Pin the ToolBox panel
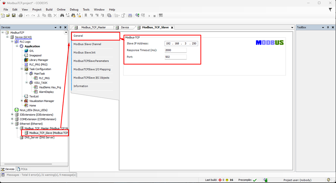This screenshot has width=336, height=183. pos(328,27)
